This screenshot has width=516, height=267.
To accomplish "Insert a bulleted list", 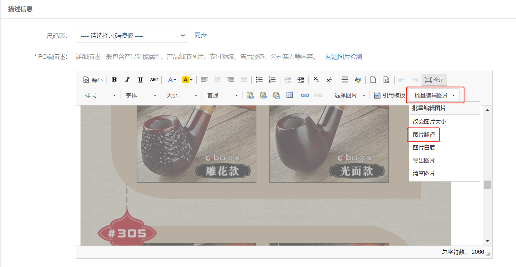I will pyautogui.click(x=259, y=80).
